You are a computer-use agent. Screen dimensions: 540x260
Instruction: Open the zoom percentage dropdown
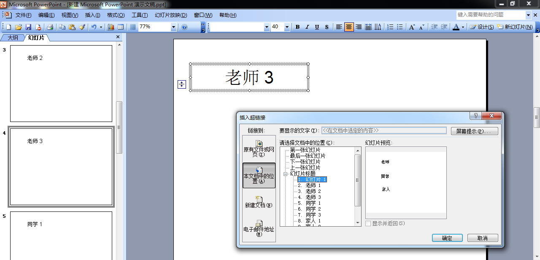173,27
